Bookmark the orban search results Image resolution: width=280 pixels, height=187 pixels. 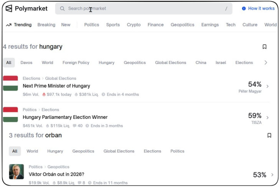(269, 135)
